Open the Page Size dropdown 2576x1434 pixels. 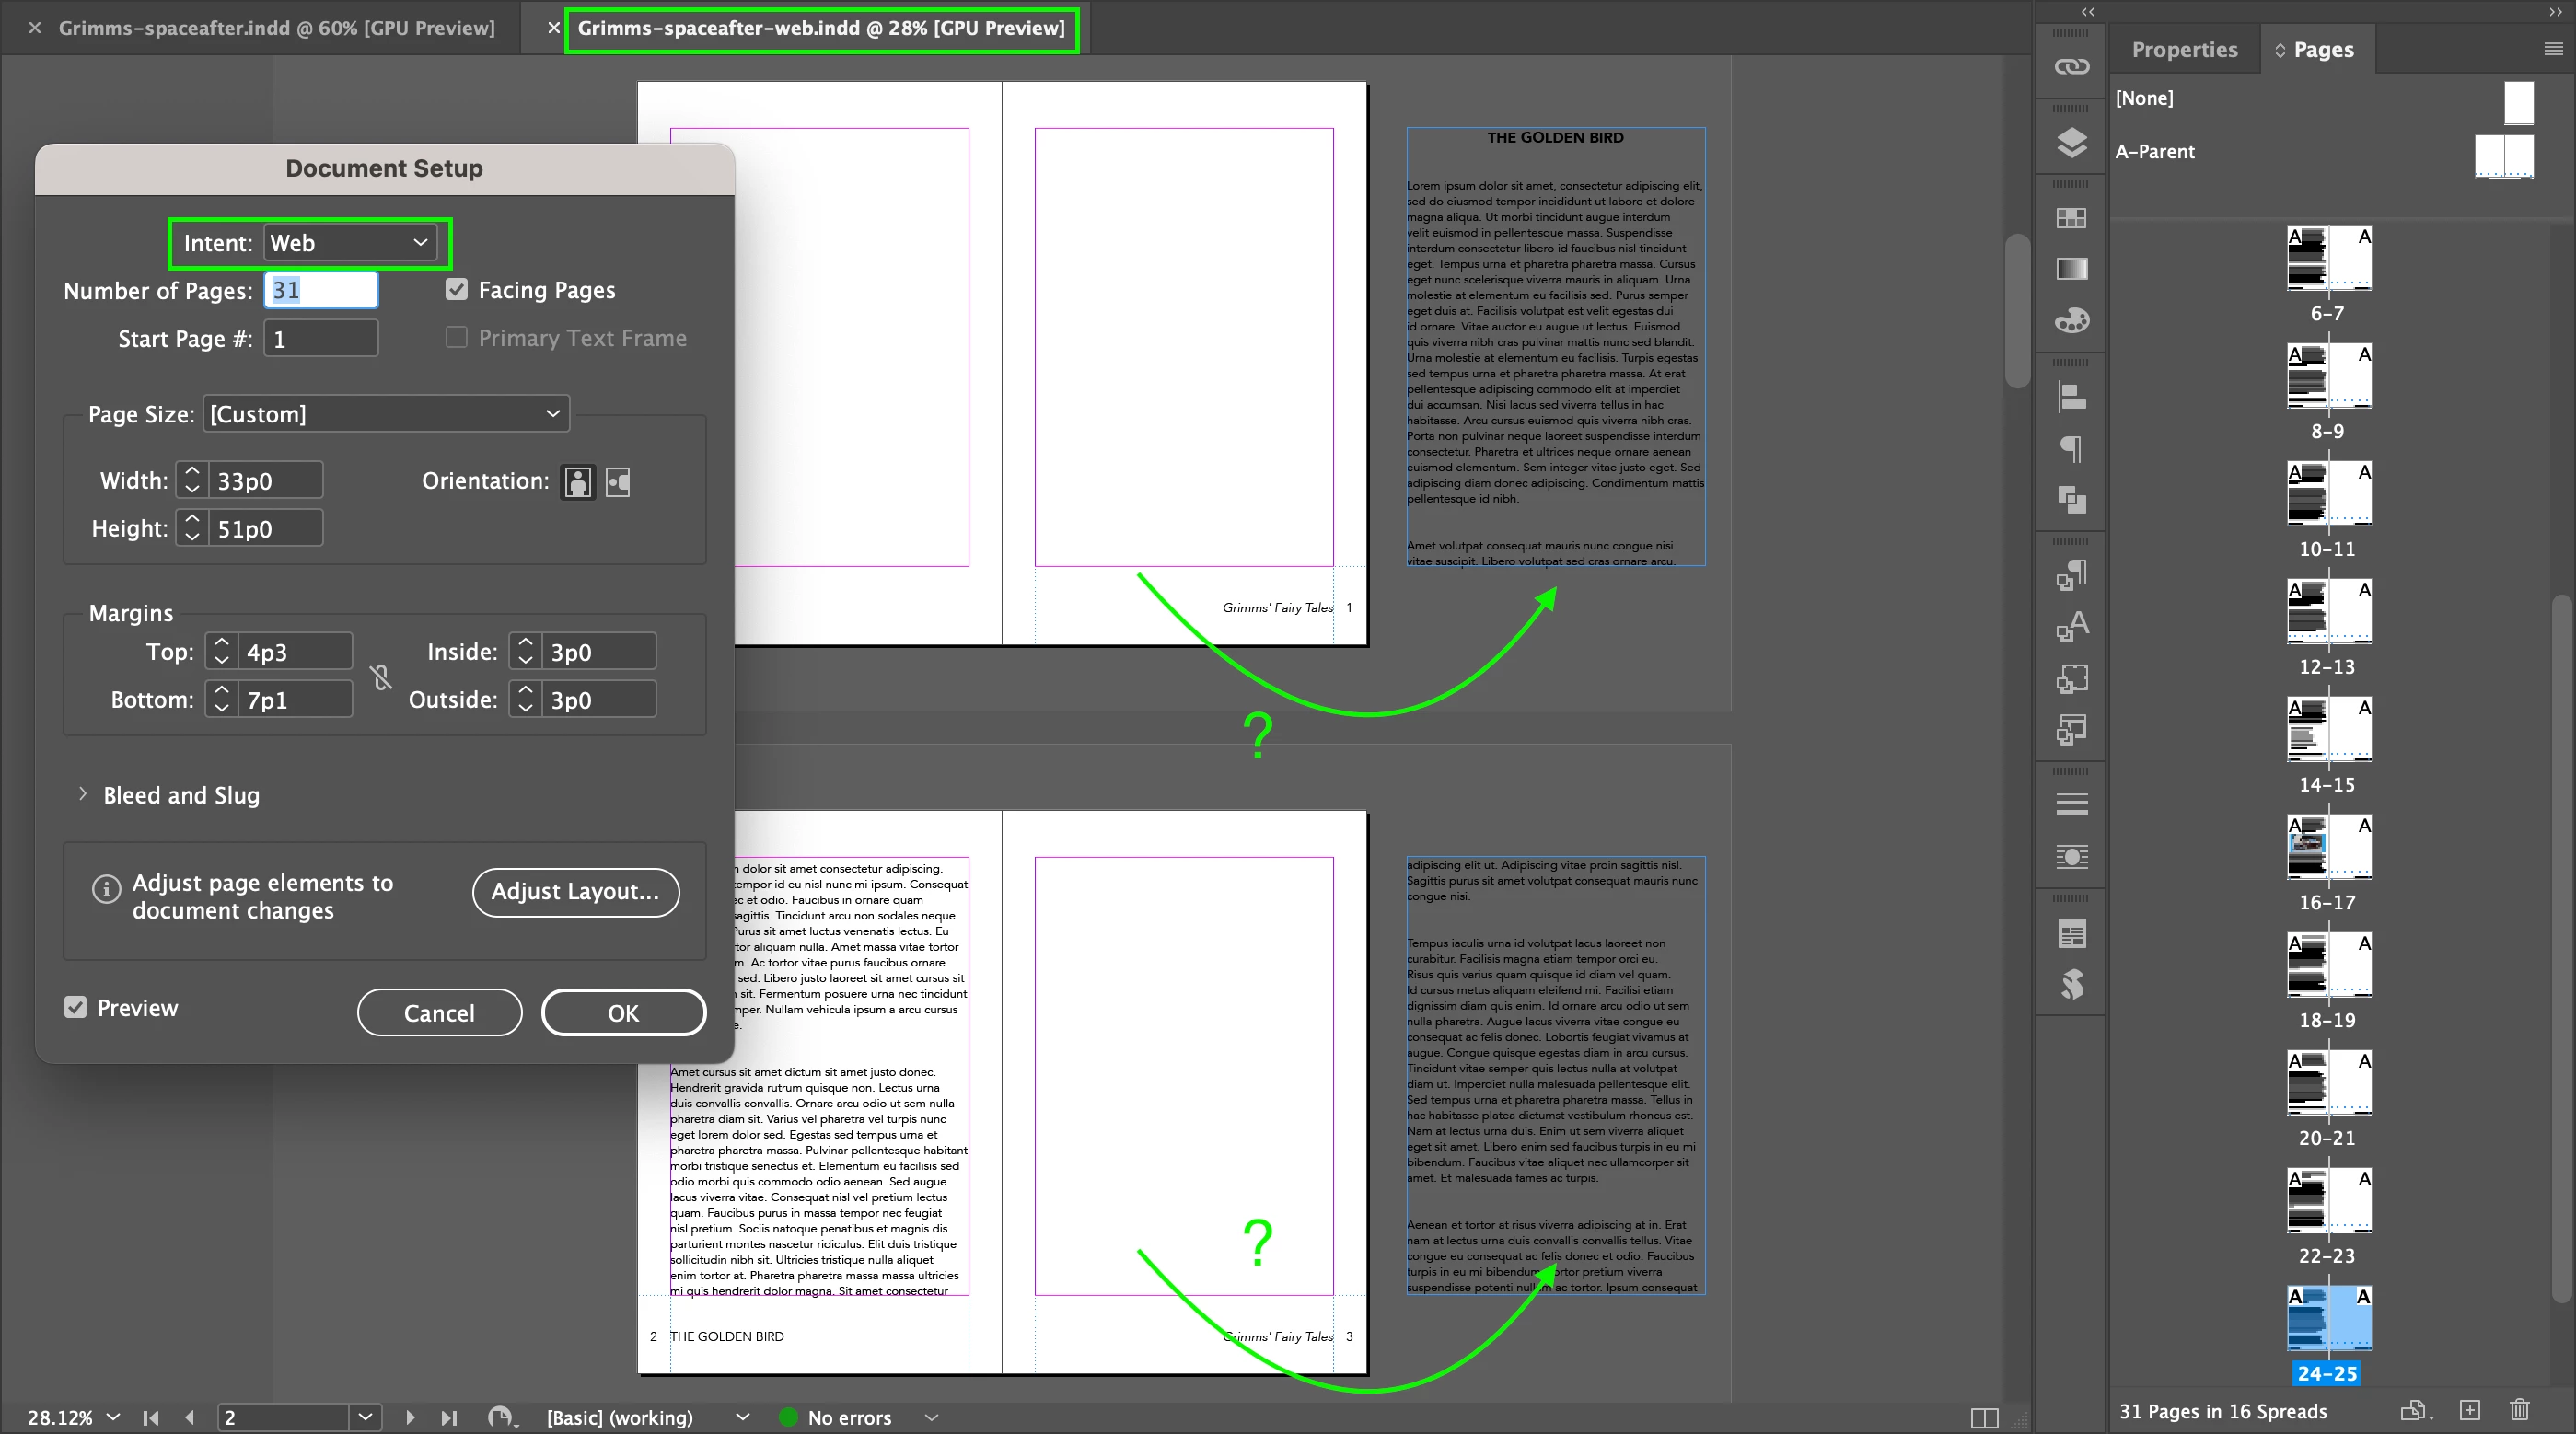pyautogui.click(x=386, y=414)
